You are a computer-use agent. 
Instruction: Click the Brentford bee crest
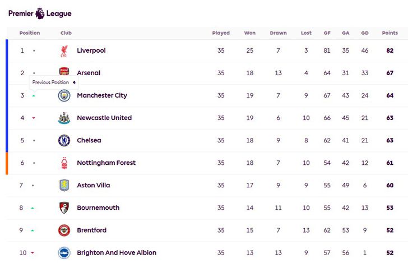(x=64, y=230)
